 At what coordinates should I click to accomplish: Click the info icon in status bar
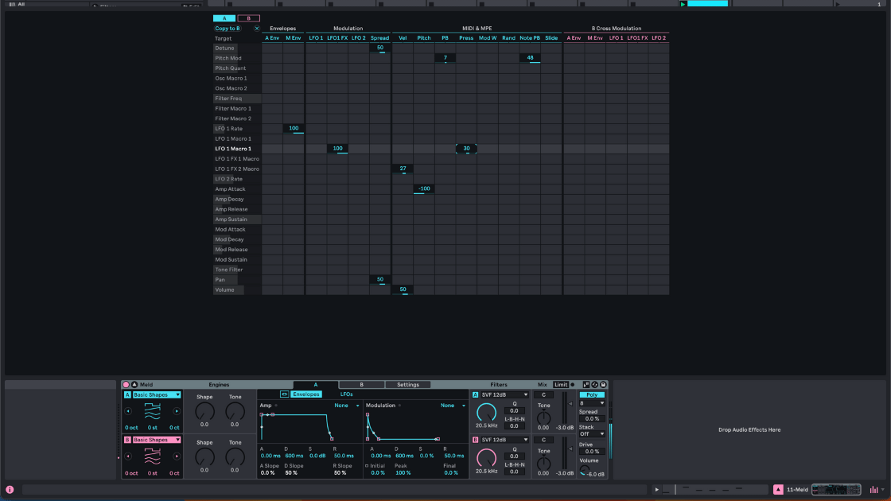coord(10,490)
